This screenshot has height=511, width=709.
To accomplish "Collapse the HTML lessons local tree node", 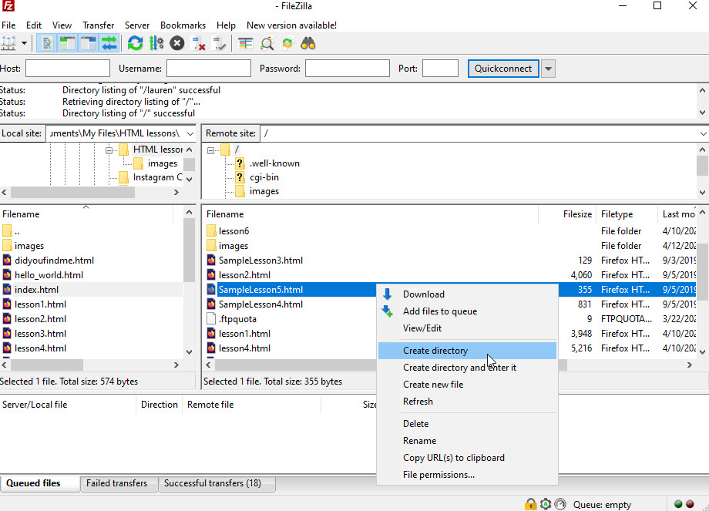I will click(x=109, y=150).
